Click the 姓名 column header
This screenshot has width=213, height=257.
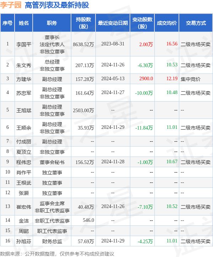tap(24, 23)
